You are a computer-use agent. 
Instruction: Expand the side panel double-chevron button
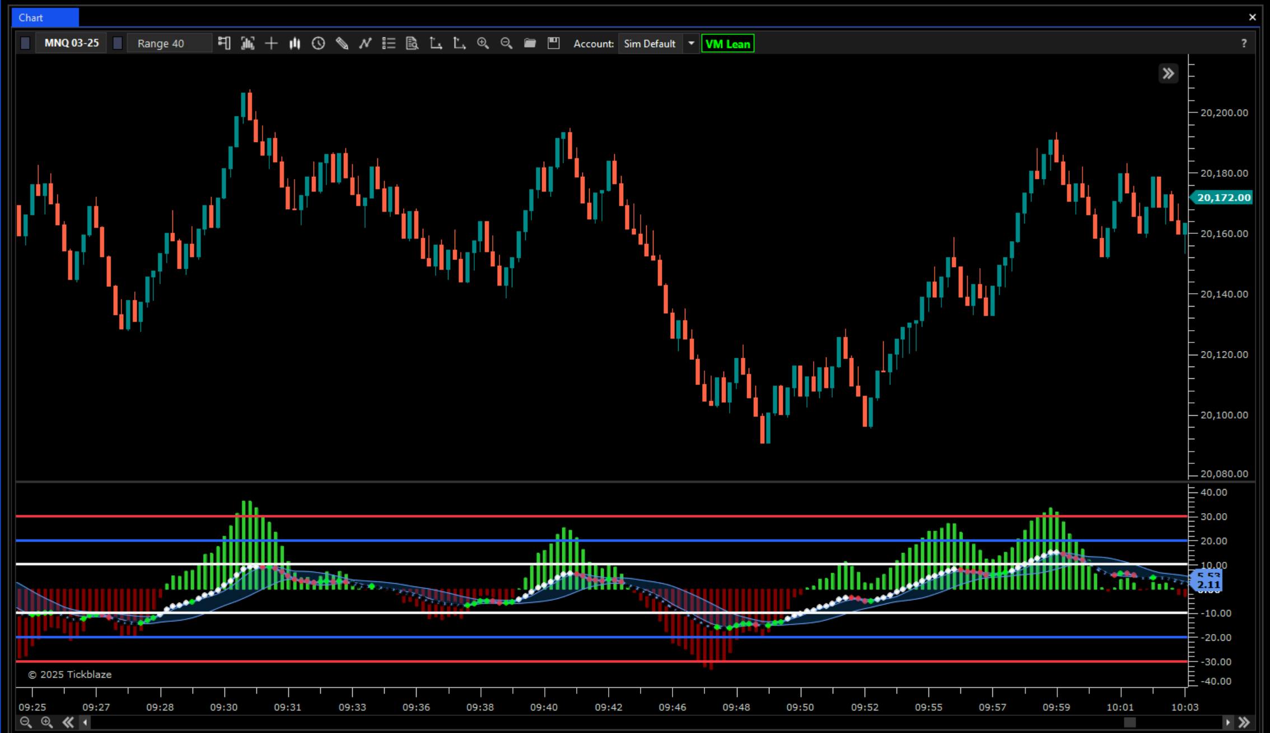[x=1168, y=73]
